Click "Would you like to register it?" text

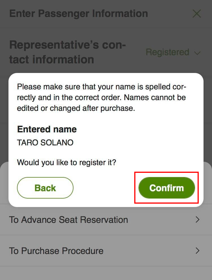[66, 163]
